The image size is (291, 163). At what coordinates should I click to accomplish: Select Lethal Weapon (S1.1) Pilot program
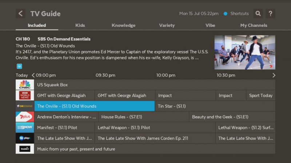(155, 127)
